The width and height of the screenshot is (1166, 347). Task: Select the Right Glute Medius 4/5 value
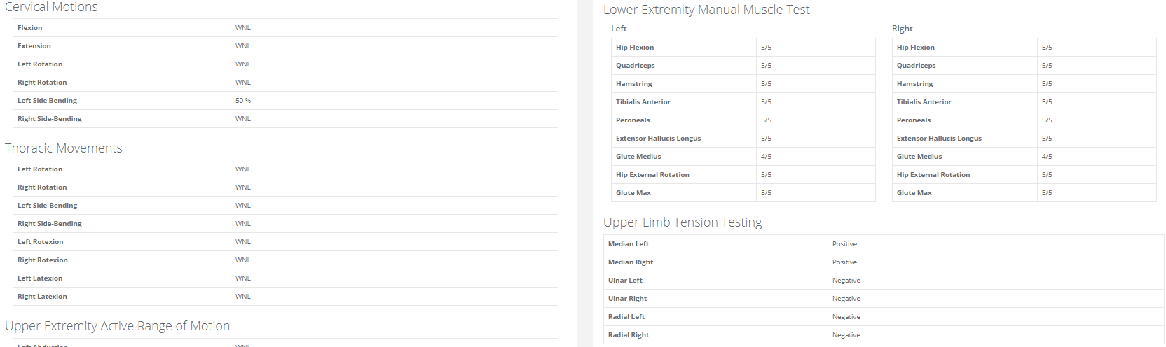tap(1047, 157)
